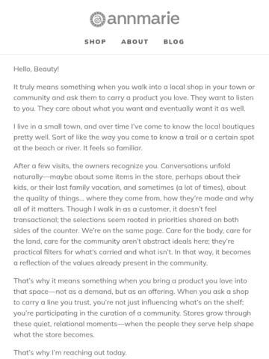Click the phrase 'not as a demand, but as an offering'
Image resolution: width=269 pixels, height=359 pixels.
115,292
